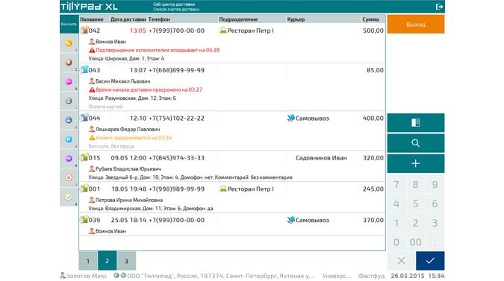The height and width of the screenshot is (281, 504).
Task: Select the 'Все счета' filter tab
Action: [69, 24]
